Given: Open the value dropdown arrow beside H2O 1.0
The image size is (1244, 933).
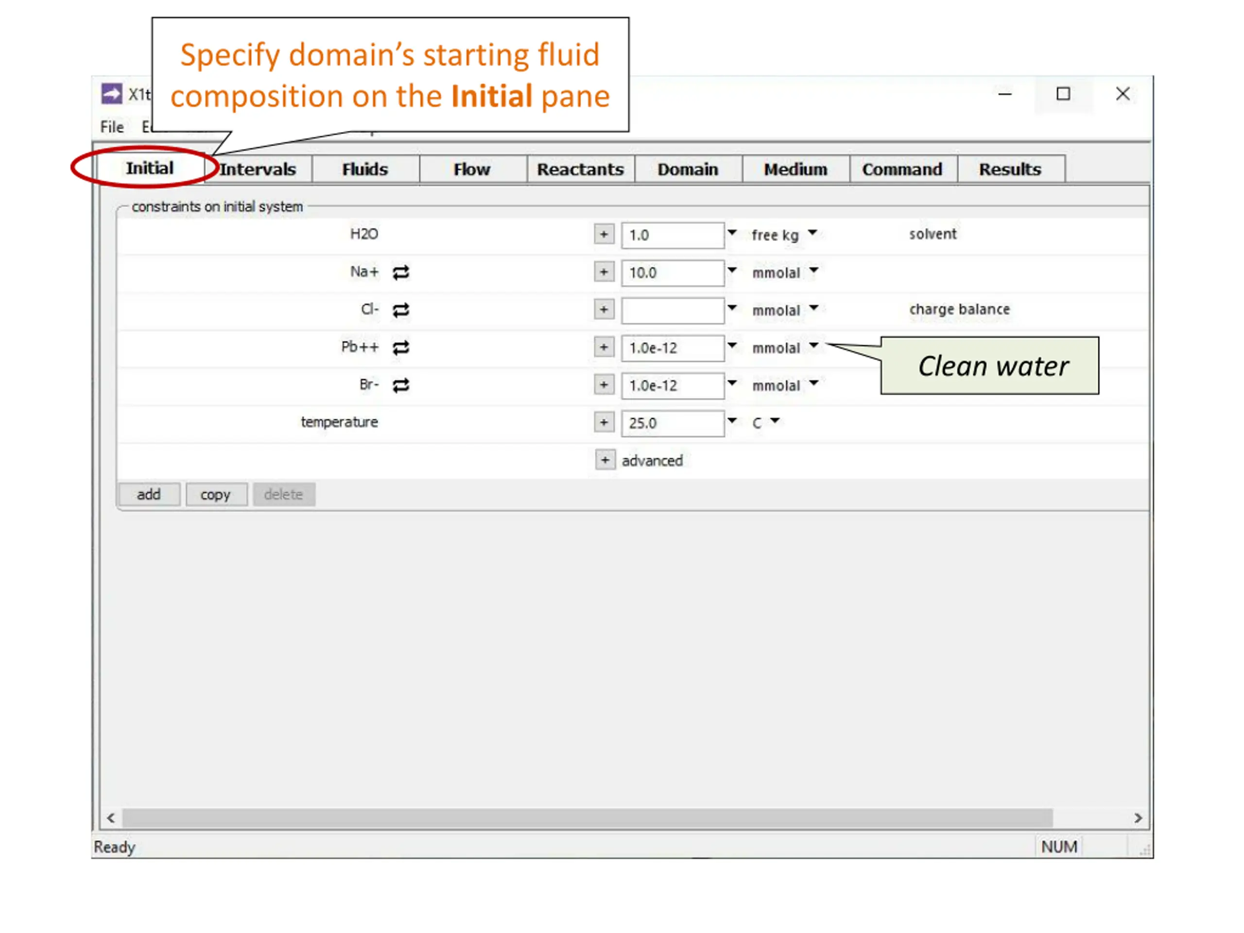Looking at the screenshot, I should click(732, 232).
